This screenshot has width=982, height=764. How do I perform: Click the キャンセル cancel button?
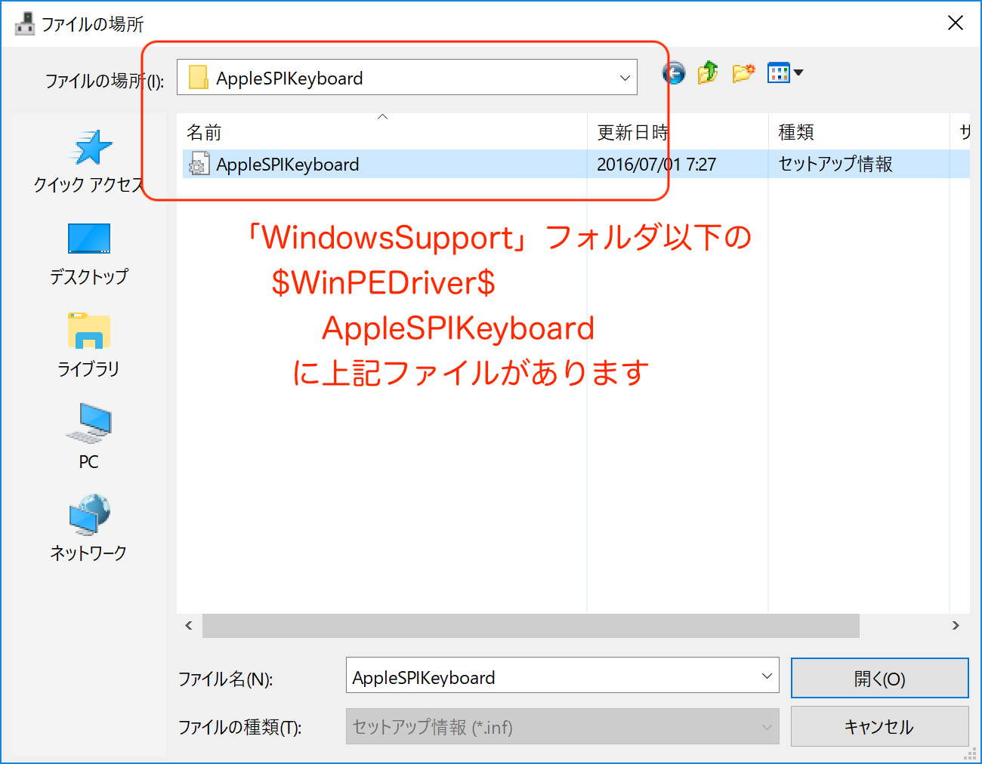point(880,726)
